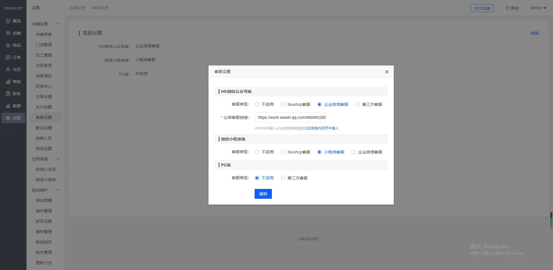Click the 企微客服链接 URL input field
Screen dimensions: 553x270
[290, 117]
